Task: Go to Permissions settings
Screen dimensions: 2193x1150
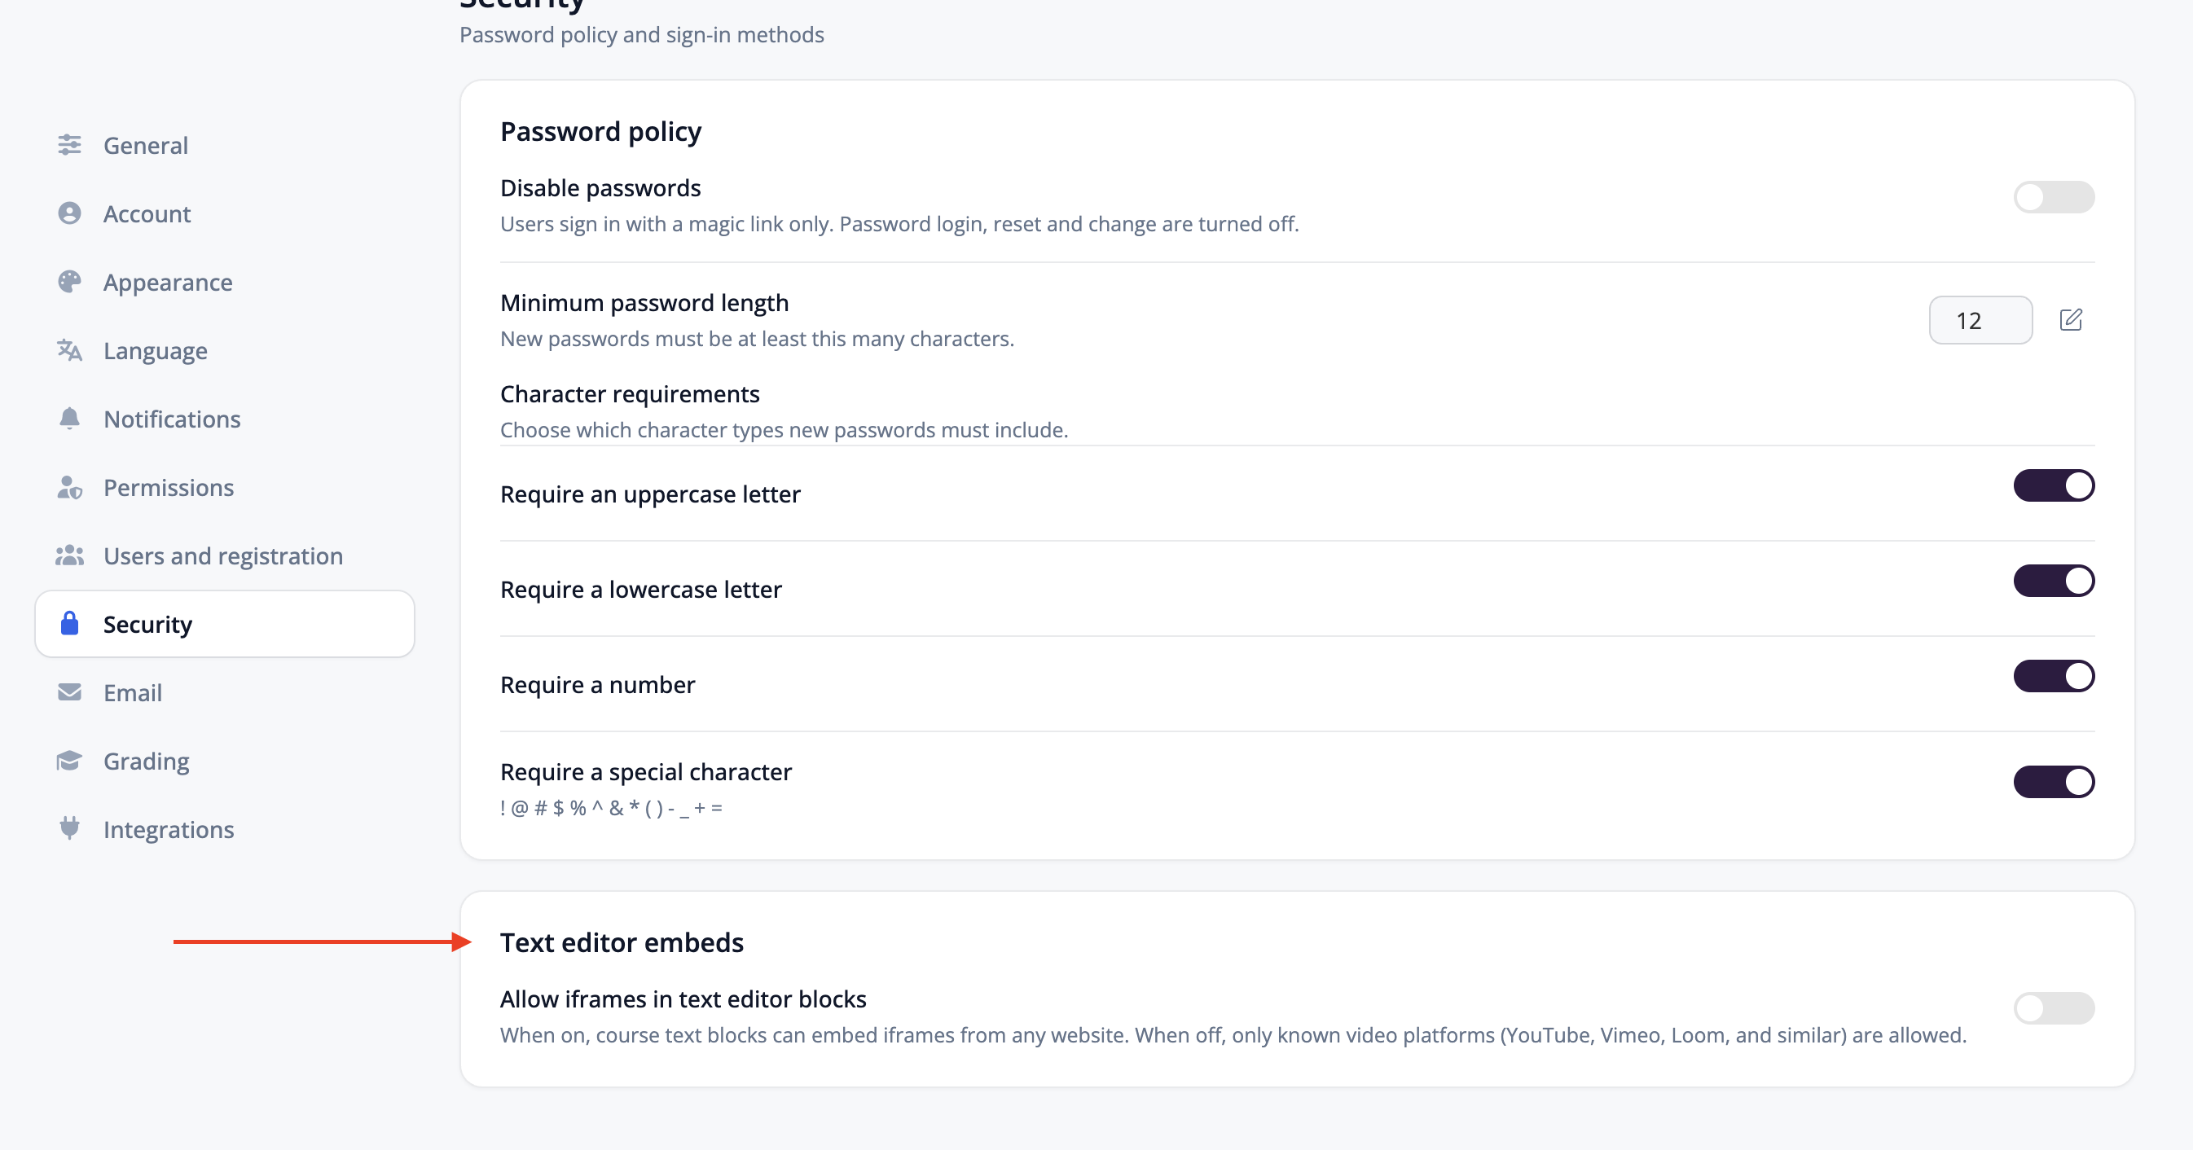Action: pyautogui.click(x=224, y=487)
